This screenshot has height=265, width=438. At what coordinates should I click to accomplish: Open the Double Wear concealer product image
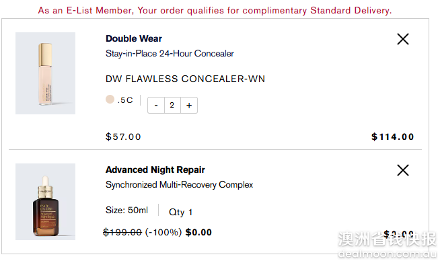[45, 73]
